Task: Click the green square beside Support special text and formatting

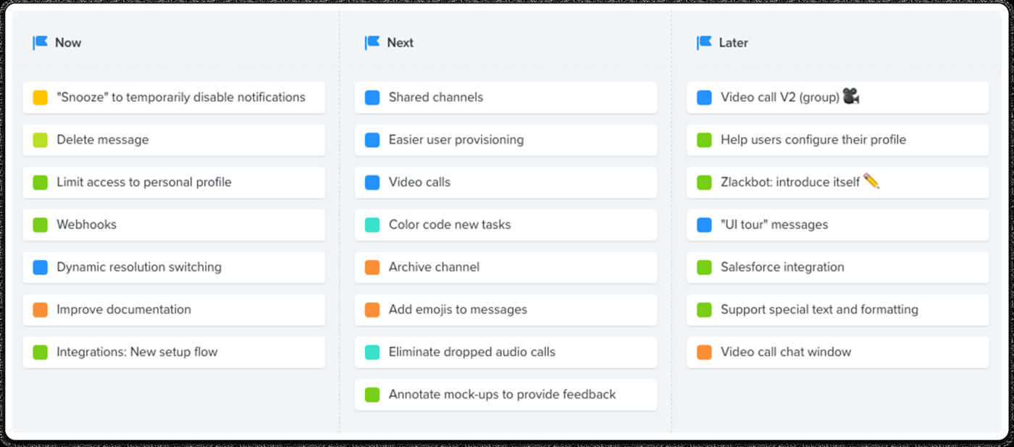Action: click(704, 309)
